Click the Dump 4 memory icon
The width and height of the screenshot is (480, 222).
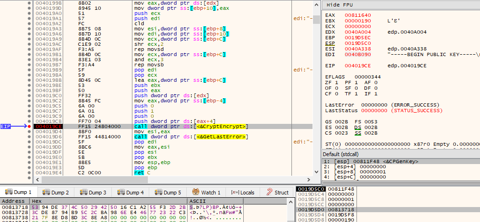[121, 193]
